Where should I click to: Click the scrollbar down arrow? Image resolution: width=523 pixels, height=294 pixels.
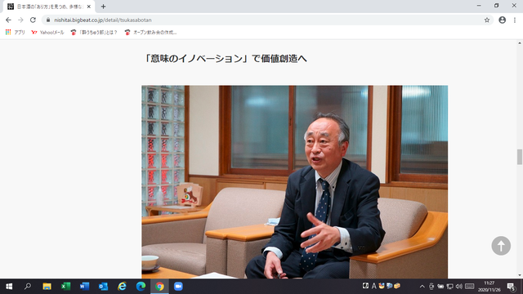point(520,275)
